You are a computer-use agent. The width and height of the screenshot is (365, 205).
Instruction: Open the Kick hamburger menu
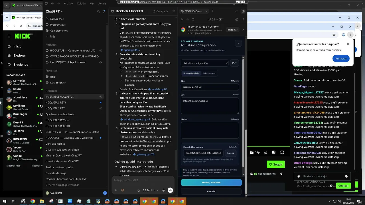point(9,36)
